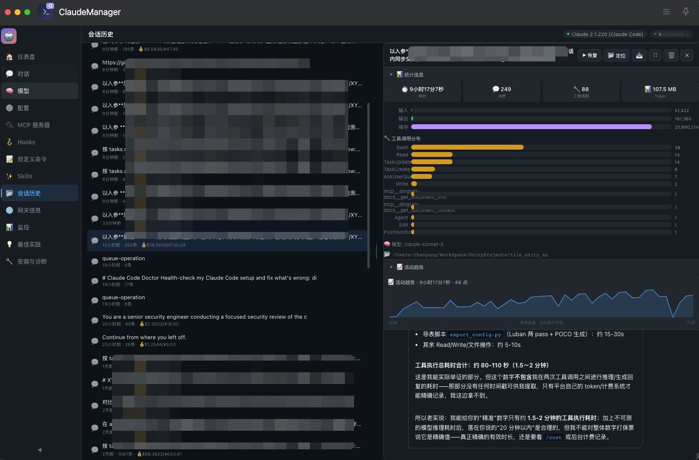This screenshot has width=699, height=460.
Task: Click the 249 消息 stat card
Action: pyautogui.click(x=502, y=92)
